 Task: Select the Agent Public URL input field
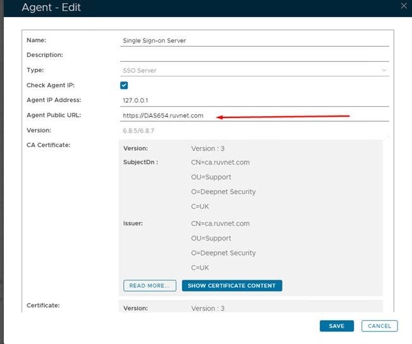coord(254,116)
